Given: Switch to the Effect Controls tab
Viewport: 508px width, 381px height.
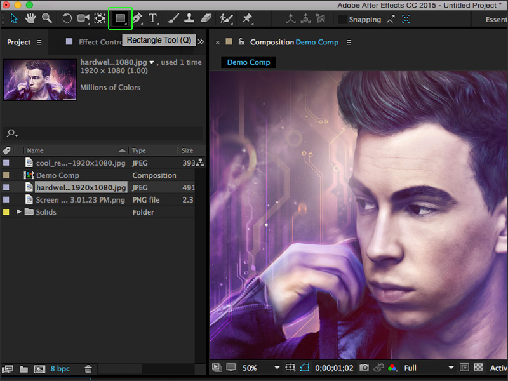Looking at the screenshot, I should (100, 42).
